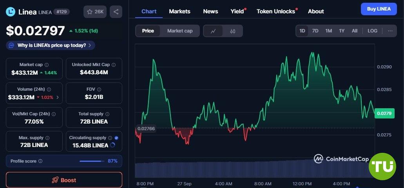The width and height of the screenshot is (404, 188).
Task: Click the Profile score progress bar
Action: 92,161
